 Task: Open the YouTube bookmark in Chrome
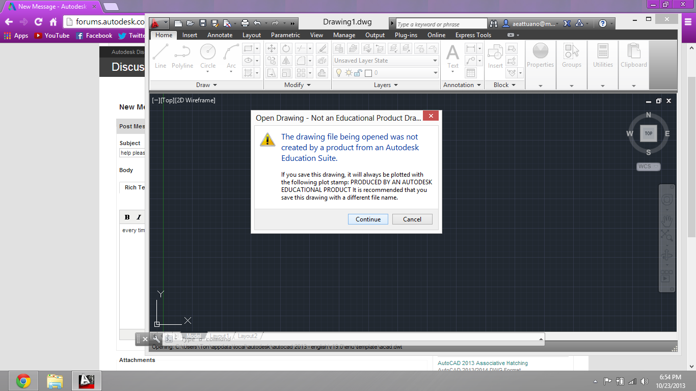pos(52,36)
